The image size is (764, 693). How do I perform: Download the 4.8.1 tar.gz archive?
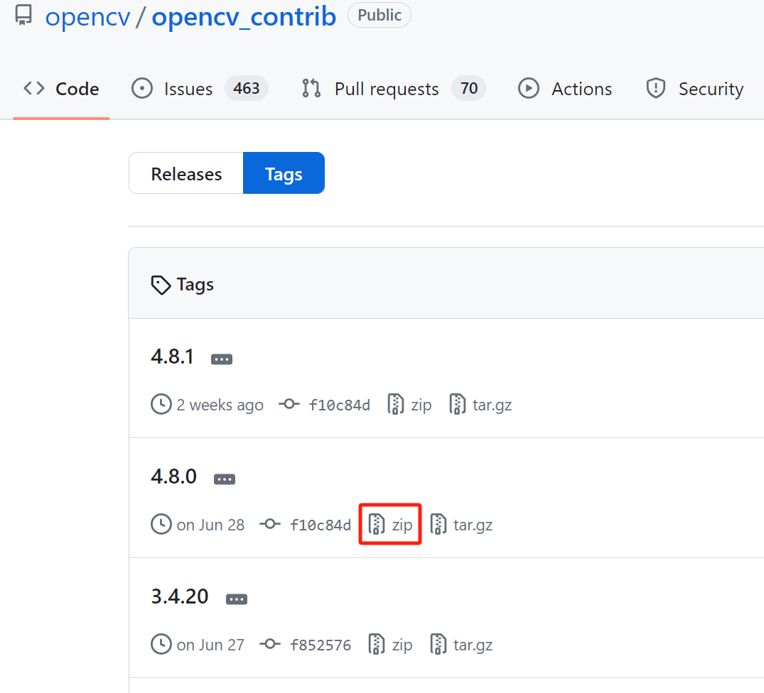click(x=480, y=405)
